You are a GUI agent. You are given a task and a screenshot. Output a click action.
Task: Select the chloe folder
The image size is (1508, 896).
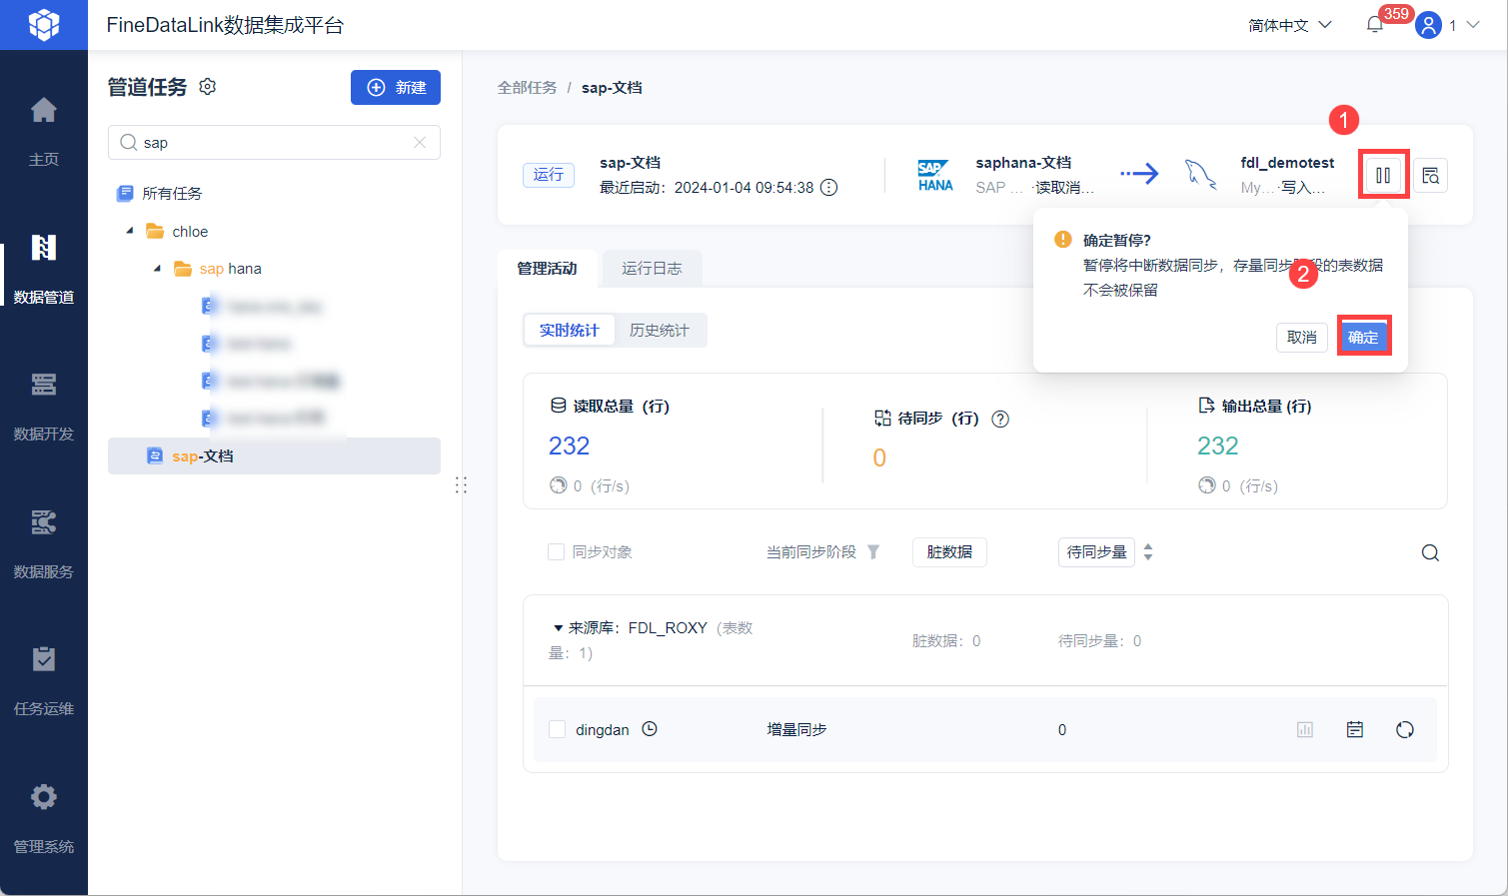coord(190,232)
